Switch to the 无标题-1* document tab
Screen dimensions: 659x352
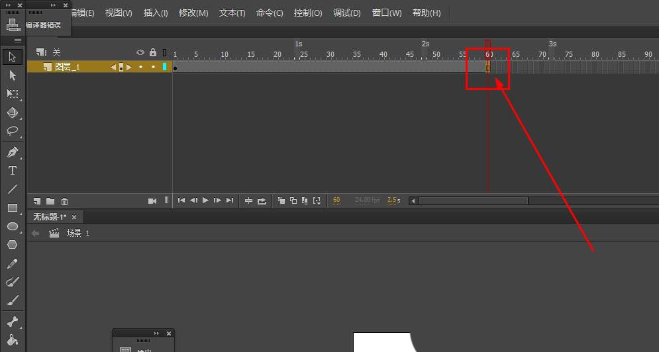point(50,217)
